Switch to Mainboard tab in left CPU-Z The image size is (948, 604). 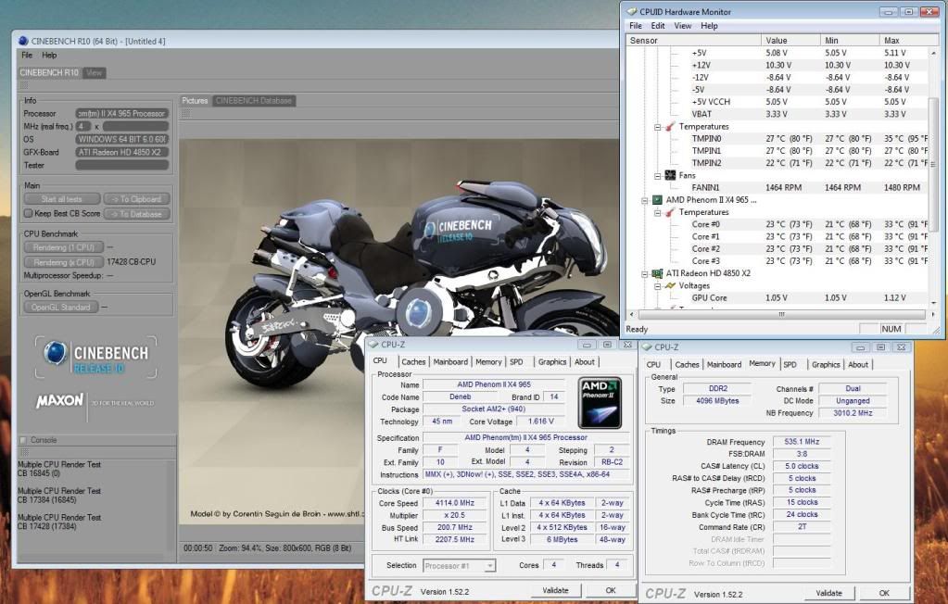pos(450,362)
